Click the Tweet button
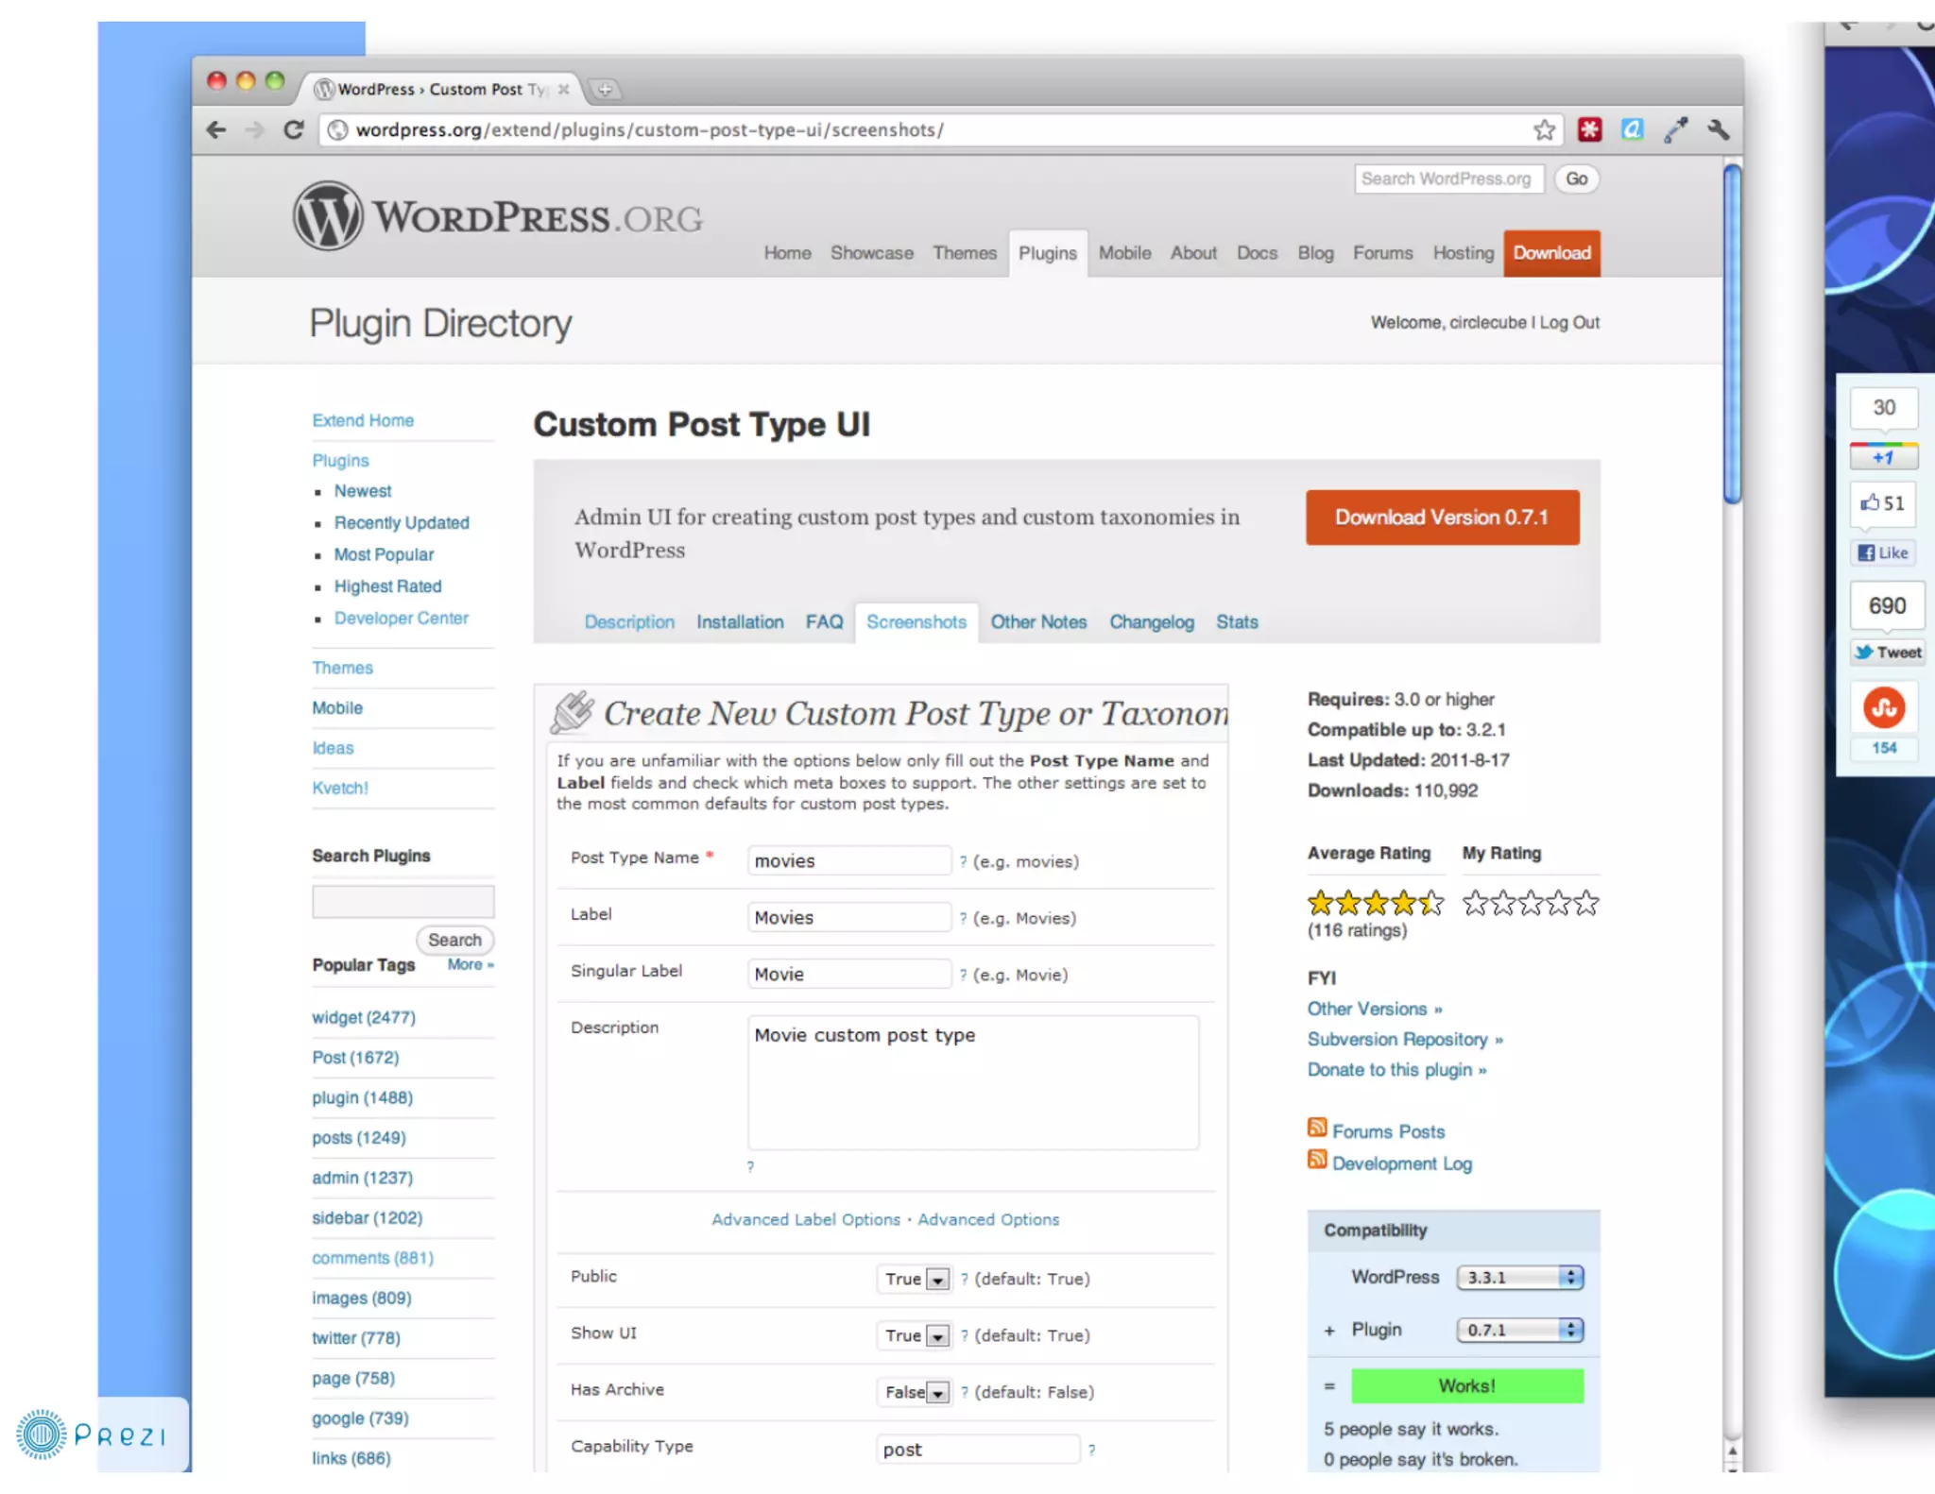 (1887, 652)
